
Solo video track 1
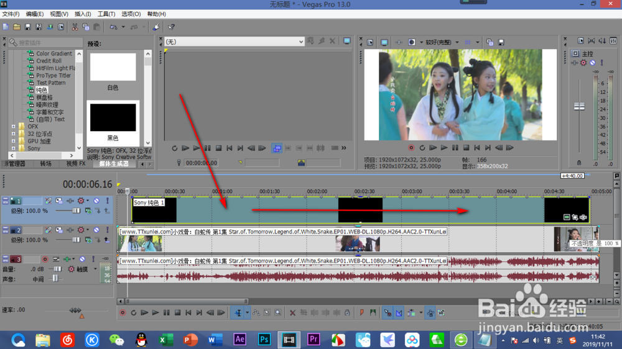107,201
